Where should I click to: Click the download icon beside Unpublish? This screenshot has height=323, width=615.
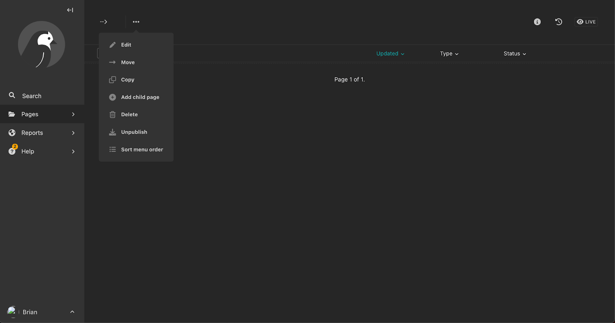point(113,132)
